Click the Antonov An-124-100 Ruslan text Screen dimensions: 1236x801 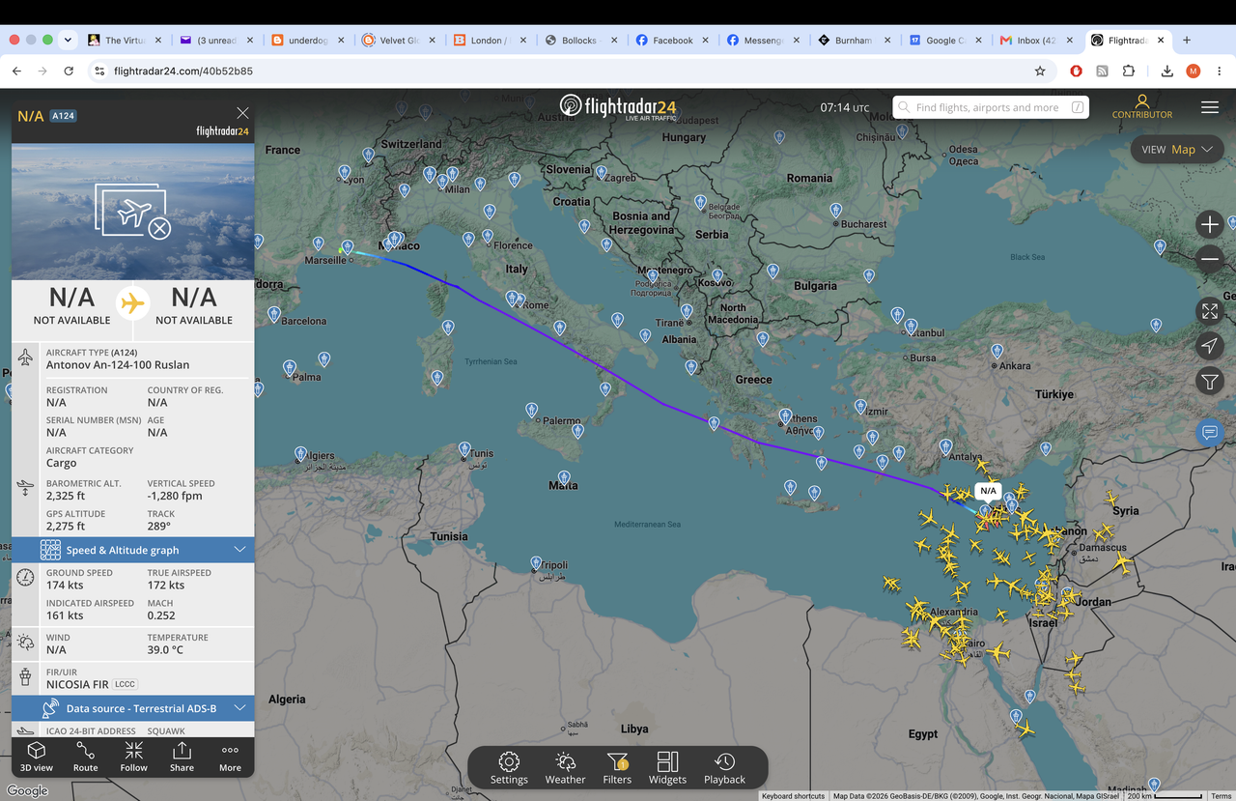(x=118, y=365)
